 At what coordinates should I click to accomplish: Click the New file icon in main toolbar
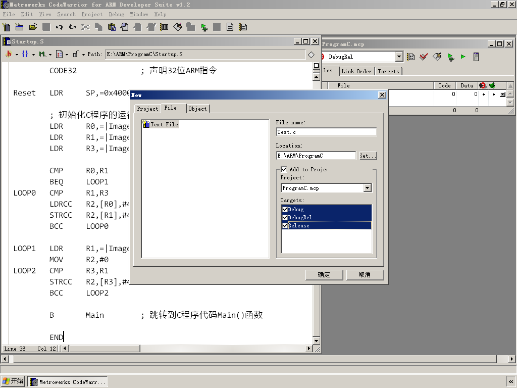coord(6,27)
